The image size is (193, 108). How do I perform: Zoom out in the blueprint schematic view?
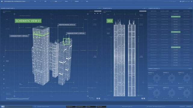tap(97, 98)
